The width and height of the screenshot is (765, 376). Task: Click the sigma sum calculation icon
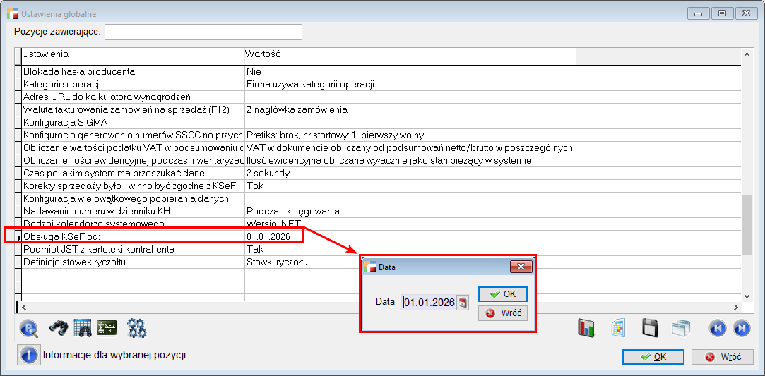click(x=107, y=328)
